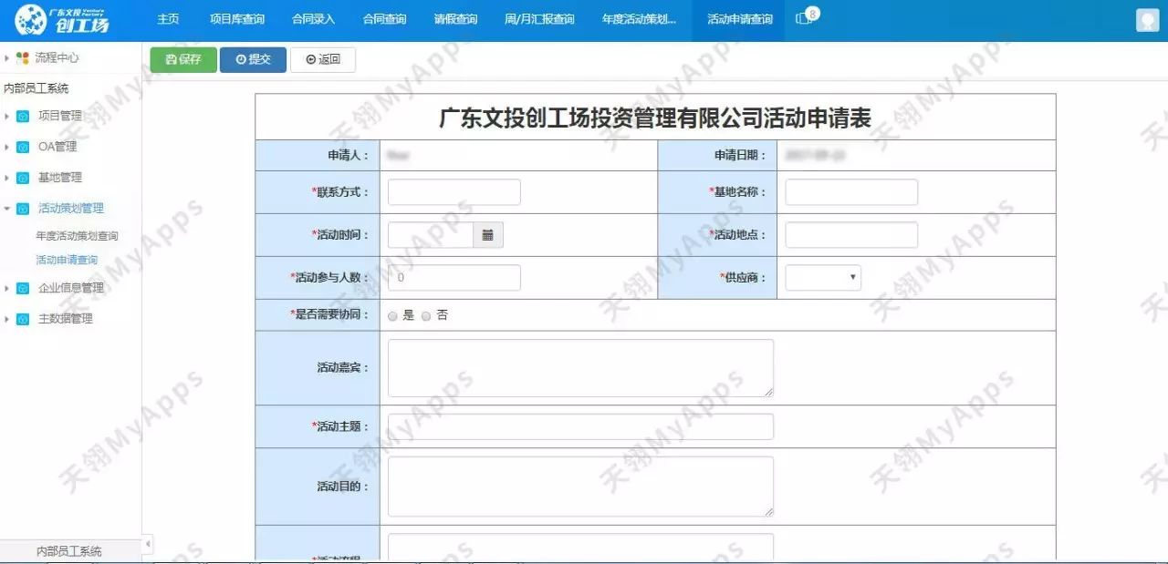Click the 项目管理 module icon
The height and width of the screenshot is (564, 1168).
(23, 116)
